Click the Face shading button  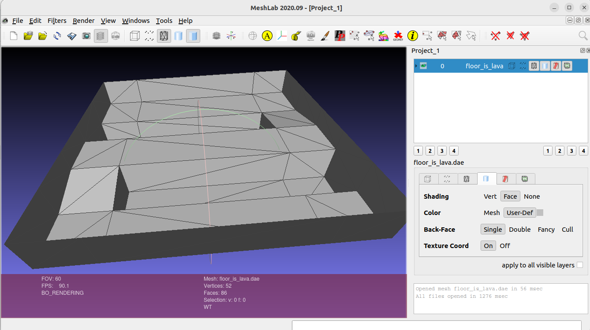click(510, 197)
